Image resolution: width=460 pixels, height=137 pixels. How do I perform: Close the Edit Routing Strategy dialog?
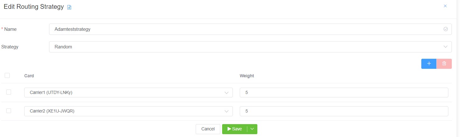(445, 6)
